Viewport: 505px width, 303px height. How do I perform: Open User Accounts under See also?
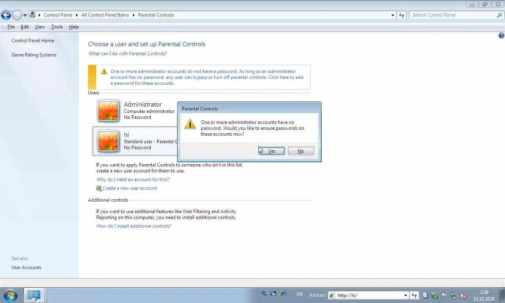pyautogui.click(x=26, y=267)
